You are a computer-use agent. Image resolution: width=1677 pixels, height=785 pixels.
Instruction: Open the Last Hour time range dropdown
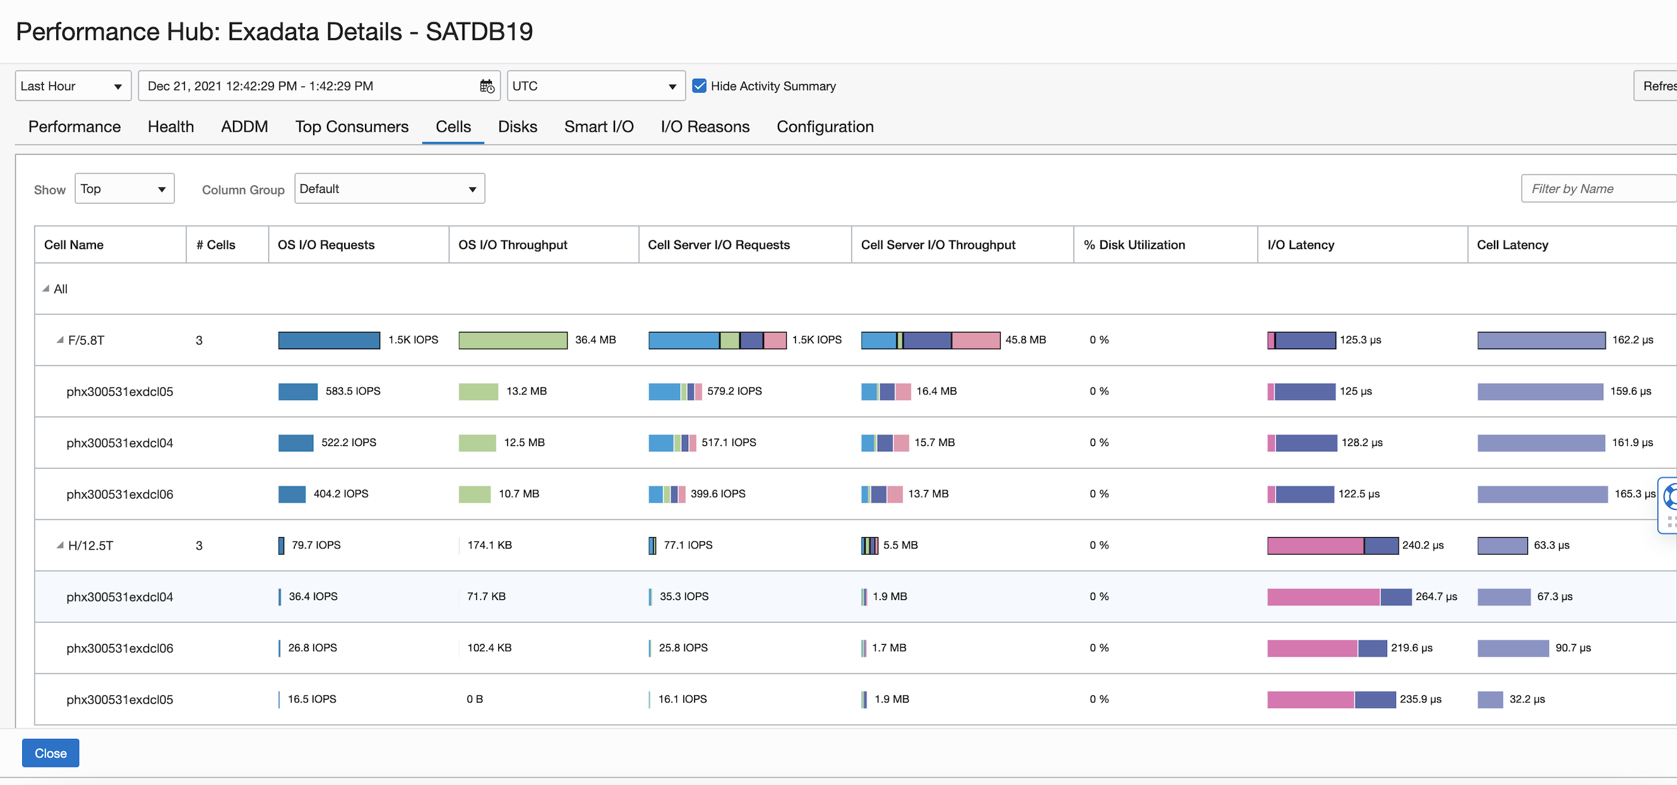(73, 86)
